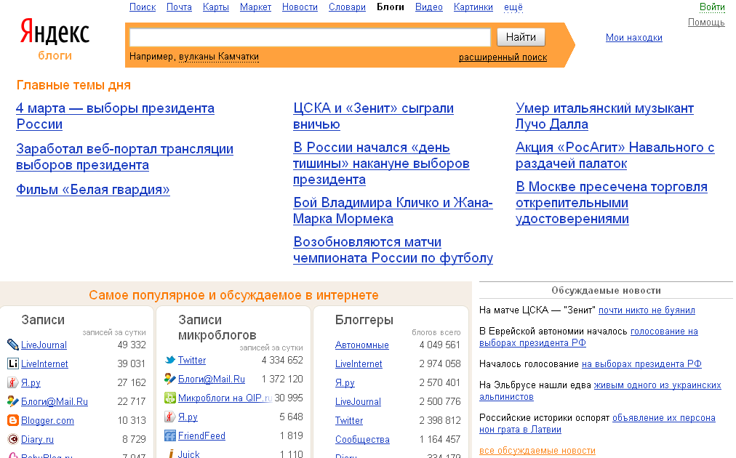Open 'все обсуждаемые новости' link
Image resolution: width=736 pixels, height=458 pixels.
point(537,451)
